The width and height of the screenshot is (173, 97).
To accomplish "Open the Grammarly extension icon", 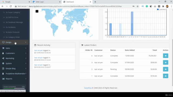I will coord(147,6).
